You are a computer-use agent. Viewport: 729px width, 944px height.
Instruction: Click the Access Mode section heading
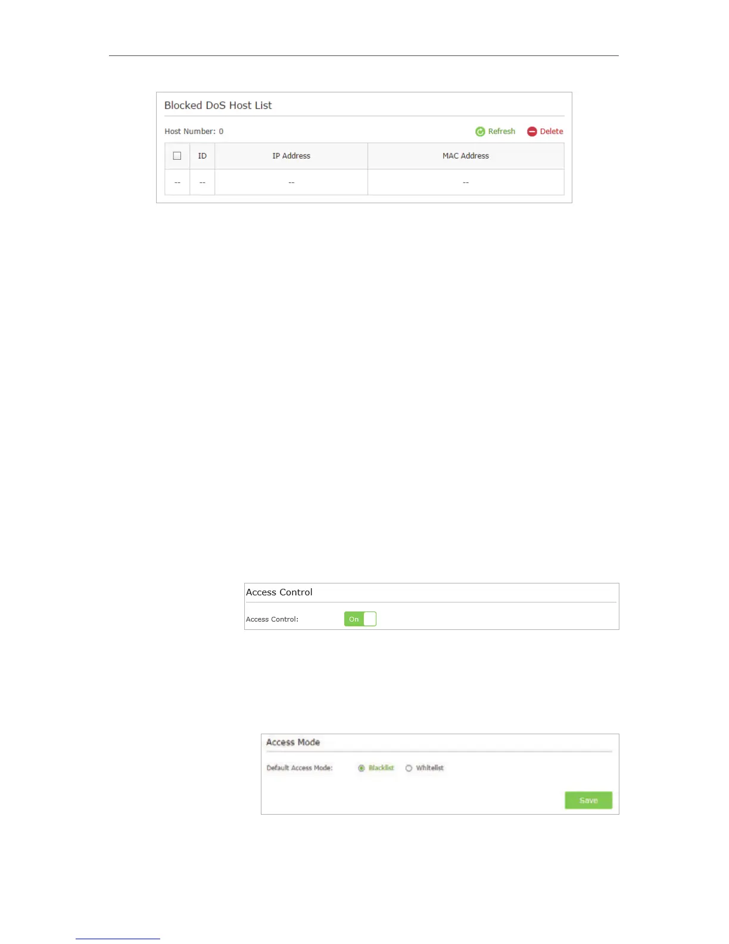(x=293, y=742)
